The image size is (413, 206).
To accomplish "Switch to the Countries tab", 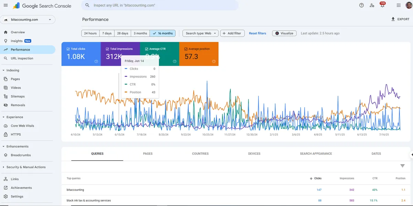I will pyautogui.click(x=200, y=154).
